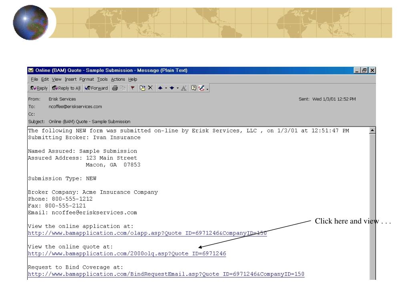
Task: Open the Edit menu
Action: (45, 80)
